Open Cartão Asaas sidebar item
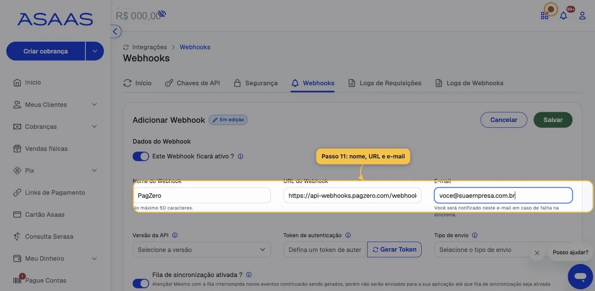 pyautogui.click(x=45, y=214)
